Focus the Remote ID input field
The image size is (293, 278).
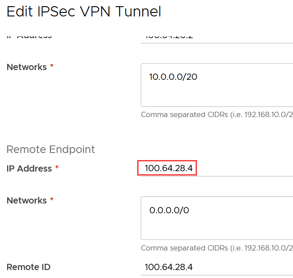pos(217,267)
